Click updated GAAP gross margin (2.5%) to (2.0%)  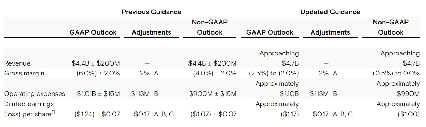click(x=274, y=74)
